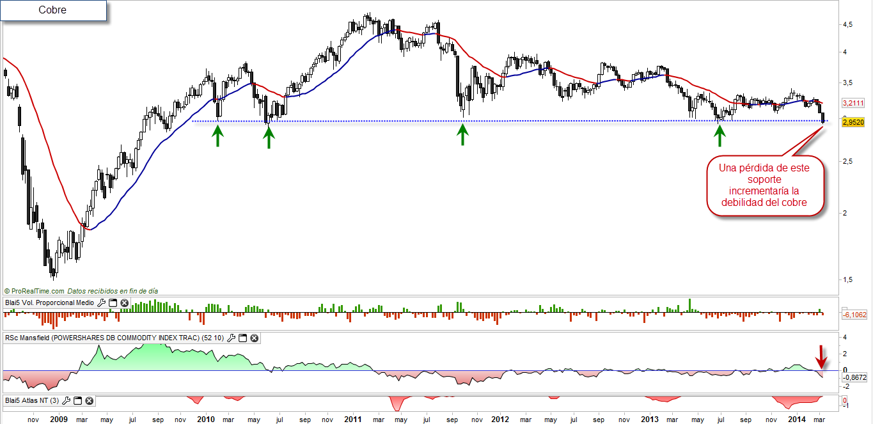Screen dimensions: 873x424
Task: Click the -0,8672 RSc Mansfield value
Action: point(855,378)
